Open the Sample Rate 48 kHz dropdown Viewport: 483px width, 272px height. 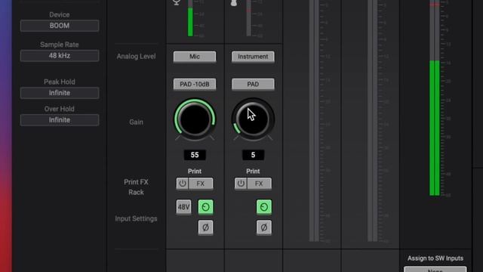pos(60,56)
